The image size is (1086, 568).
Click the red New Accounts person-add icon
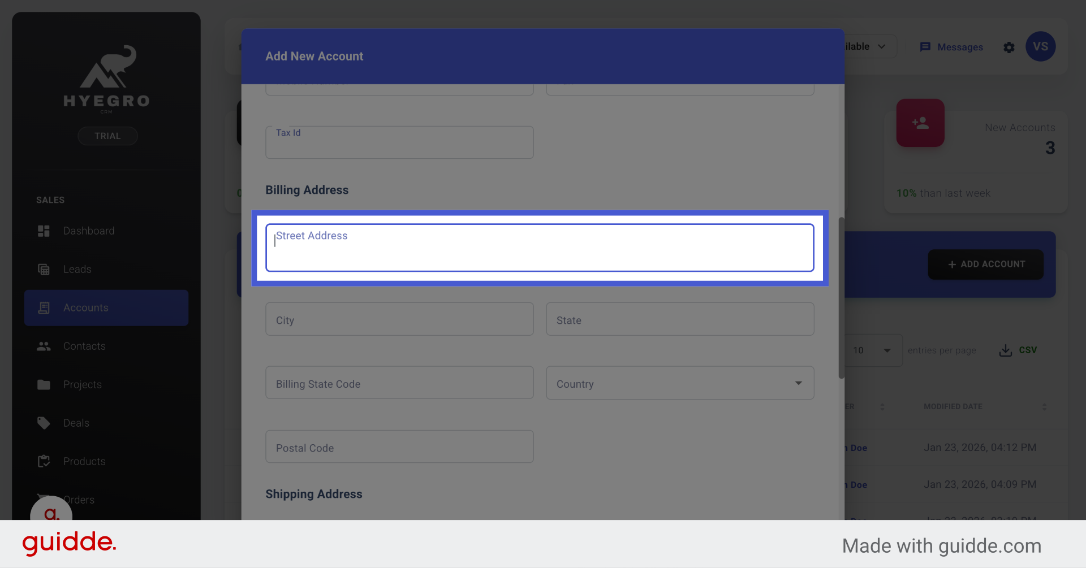click(x=920, y=123)
